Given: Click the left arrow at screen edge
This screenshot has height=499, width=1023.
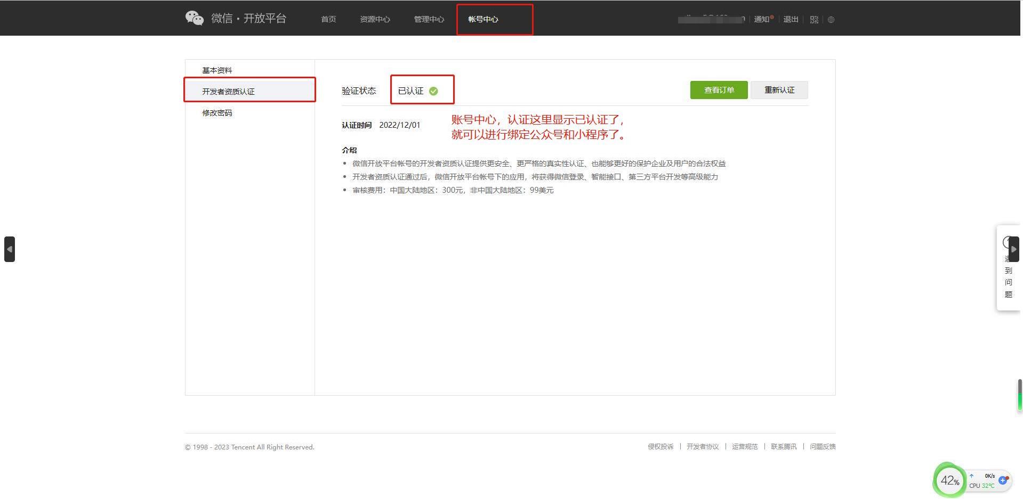Looking at the screenshot, I should tap(9, 249).
